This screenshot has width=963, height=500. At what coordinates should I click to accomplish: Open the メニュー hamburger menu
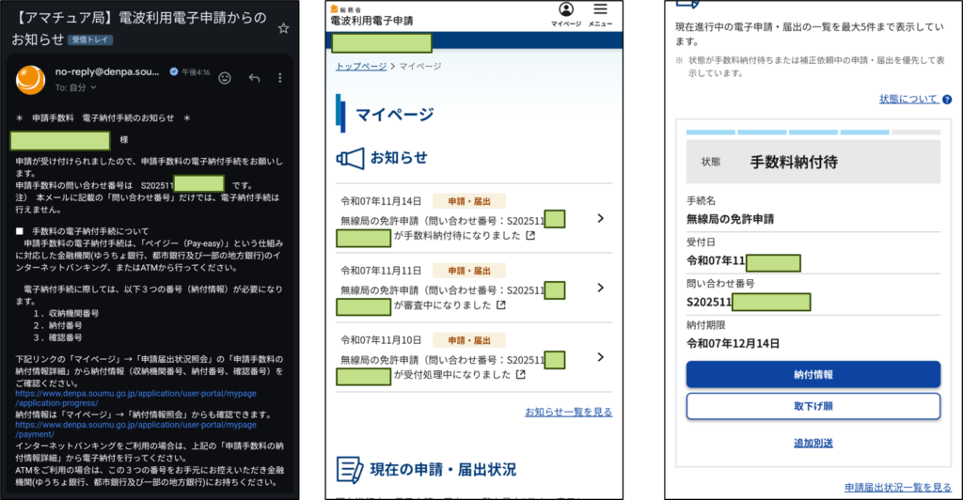601,11
